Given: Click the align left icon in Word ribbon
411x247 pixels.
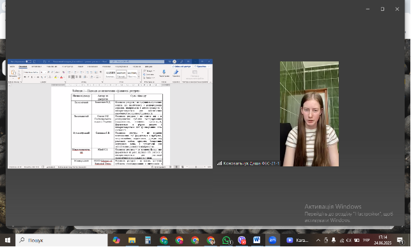Looking at the screenshot, I should click(70, 77).
